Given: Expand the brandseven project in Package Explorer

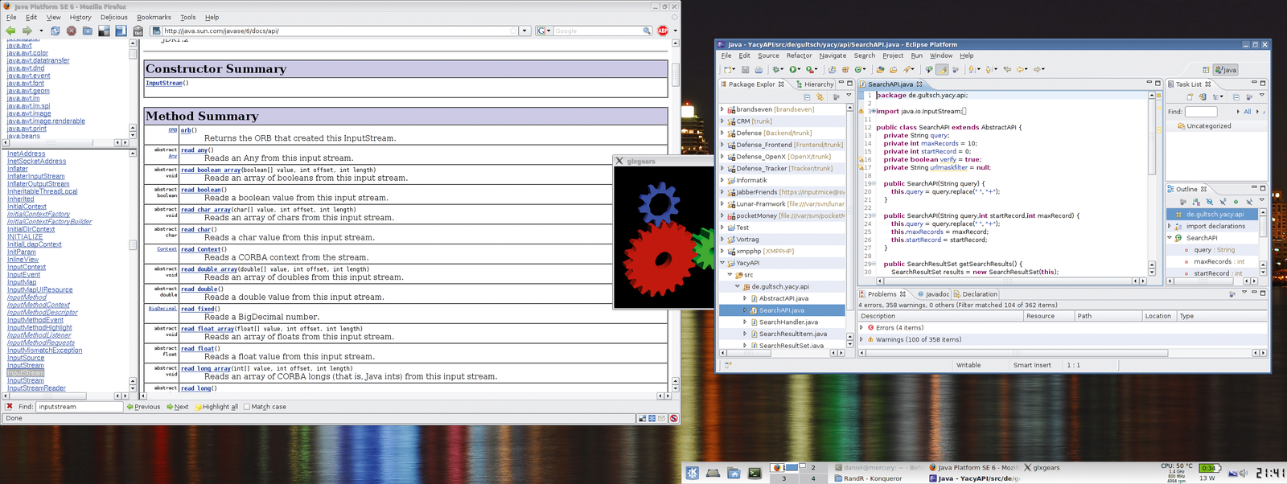Looking at the screenshot, I should 722,109.
